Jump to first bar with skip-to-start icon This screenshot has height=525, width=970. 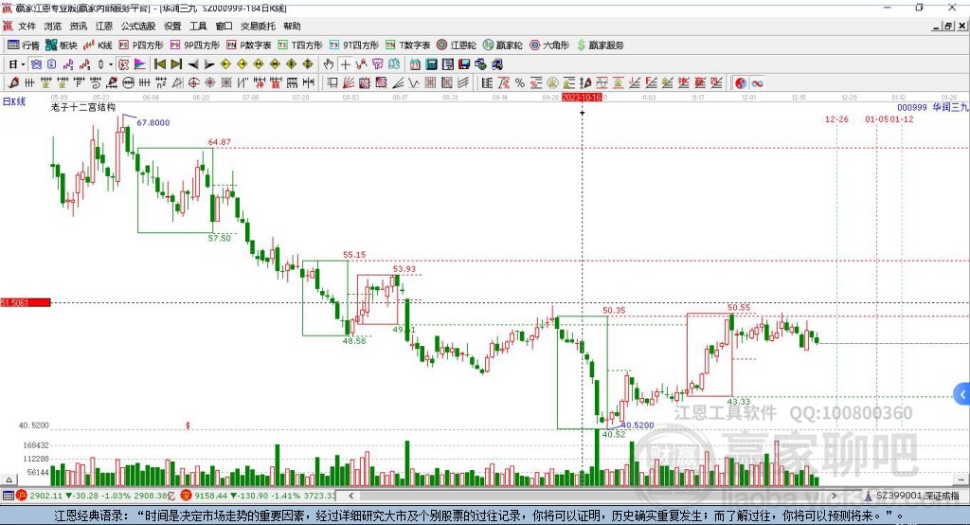(159, 64)
